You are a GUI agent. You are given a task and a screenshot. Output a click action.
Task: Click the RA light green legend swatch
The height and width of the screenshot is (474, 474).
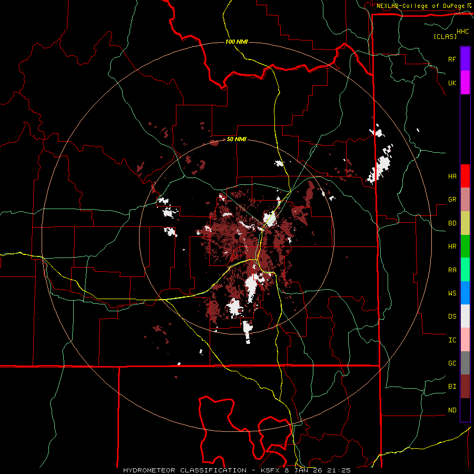(x=465, y=270)
